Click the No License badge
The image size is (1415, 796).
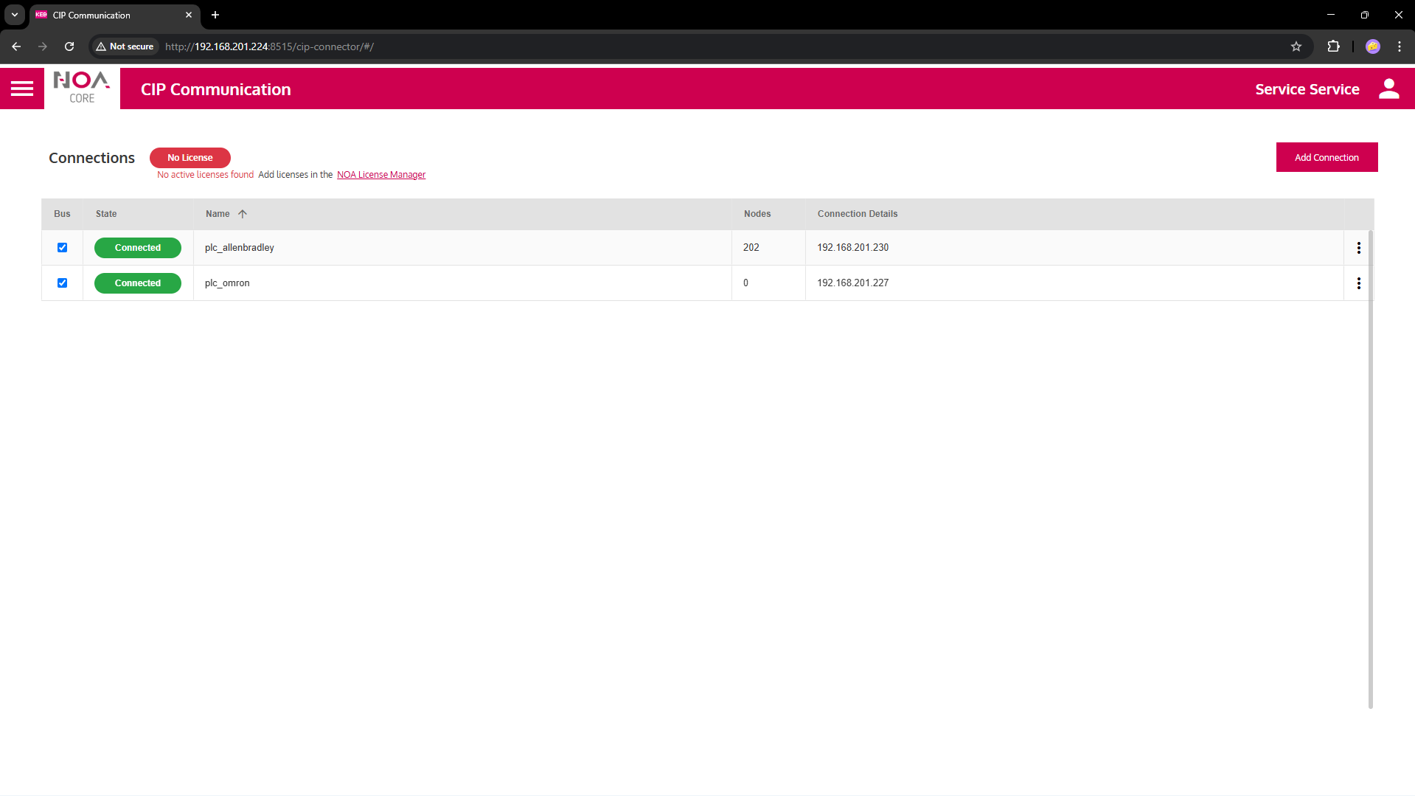point(190,158)
